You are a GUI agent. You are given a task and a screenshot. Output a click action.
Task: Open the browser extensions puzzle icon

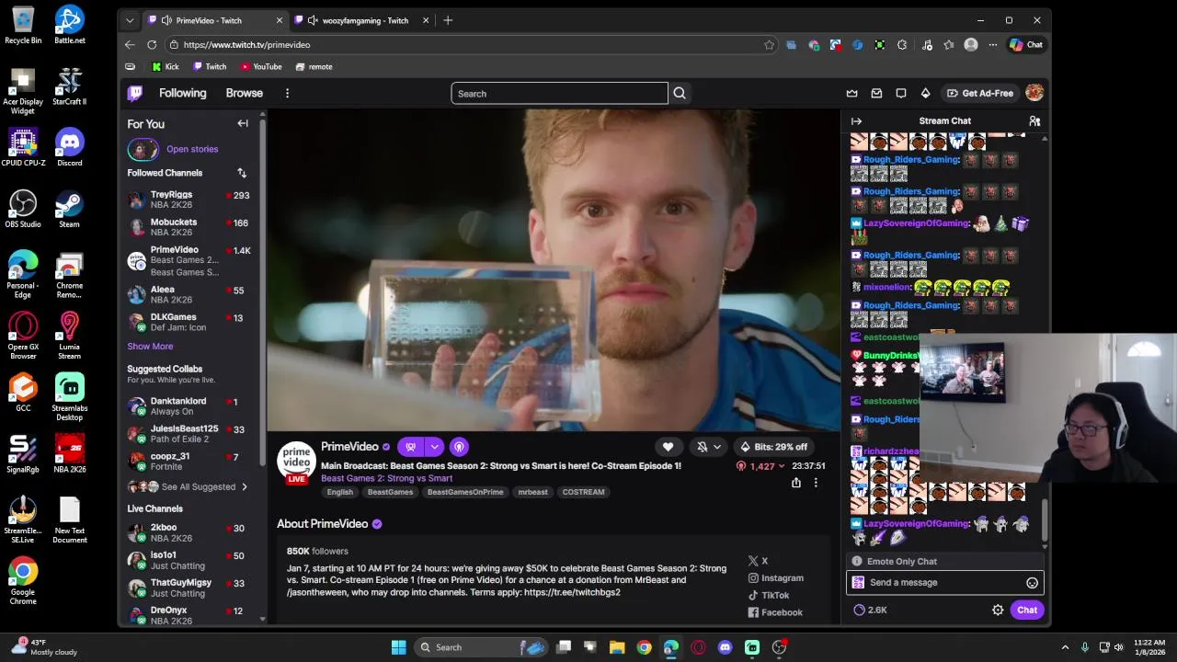(902, 44)
